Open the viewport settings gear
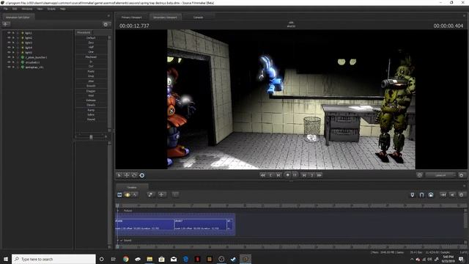The height and width of the screenshot is (264, 469). [461, 175]
